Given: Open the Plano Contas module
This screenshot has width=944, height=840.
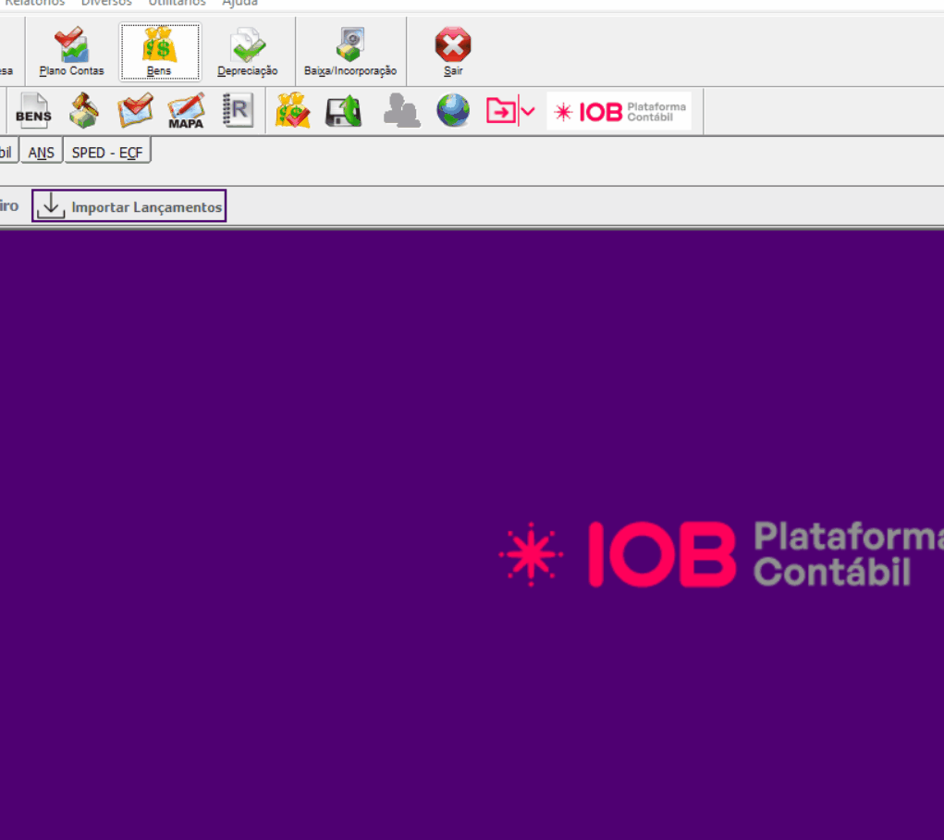Looking at the screenshot, I should [x=71, y=52].
